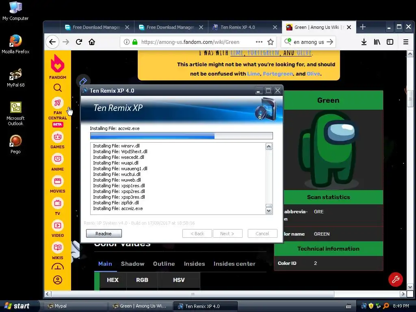Image resolution: width=416 pixels, height=312 pixels.
Task: Select the Insides color tab
Action: 195,264
